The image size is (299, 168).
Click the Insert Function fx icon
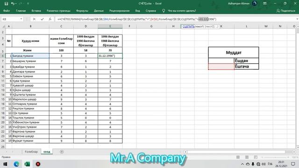50,19
